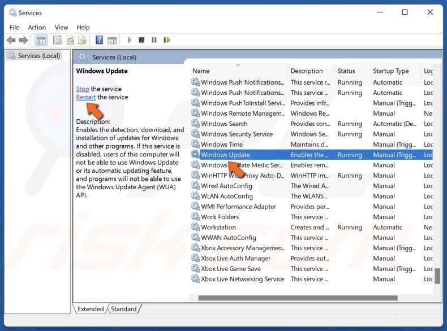Screen dimensions: 447x331
Task: Open the Help toolbar icon
Action: [99, 40]
